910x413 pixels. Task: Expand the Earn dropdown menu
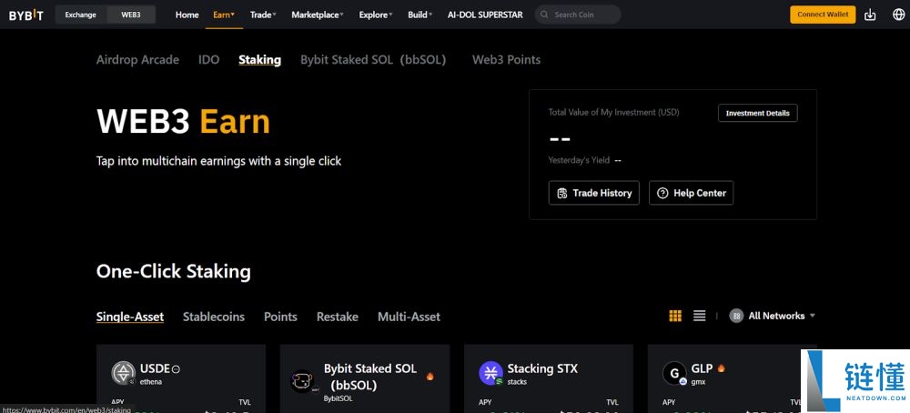(x=224, y=15)
